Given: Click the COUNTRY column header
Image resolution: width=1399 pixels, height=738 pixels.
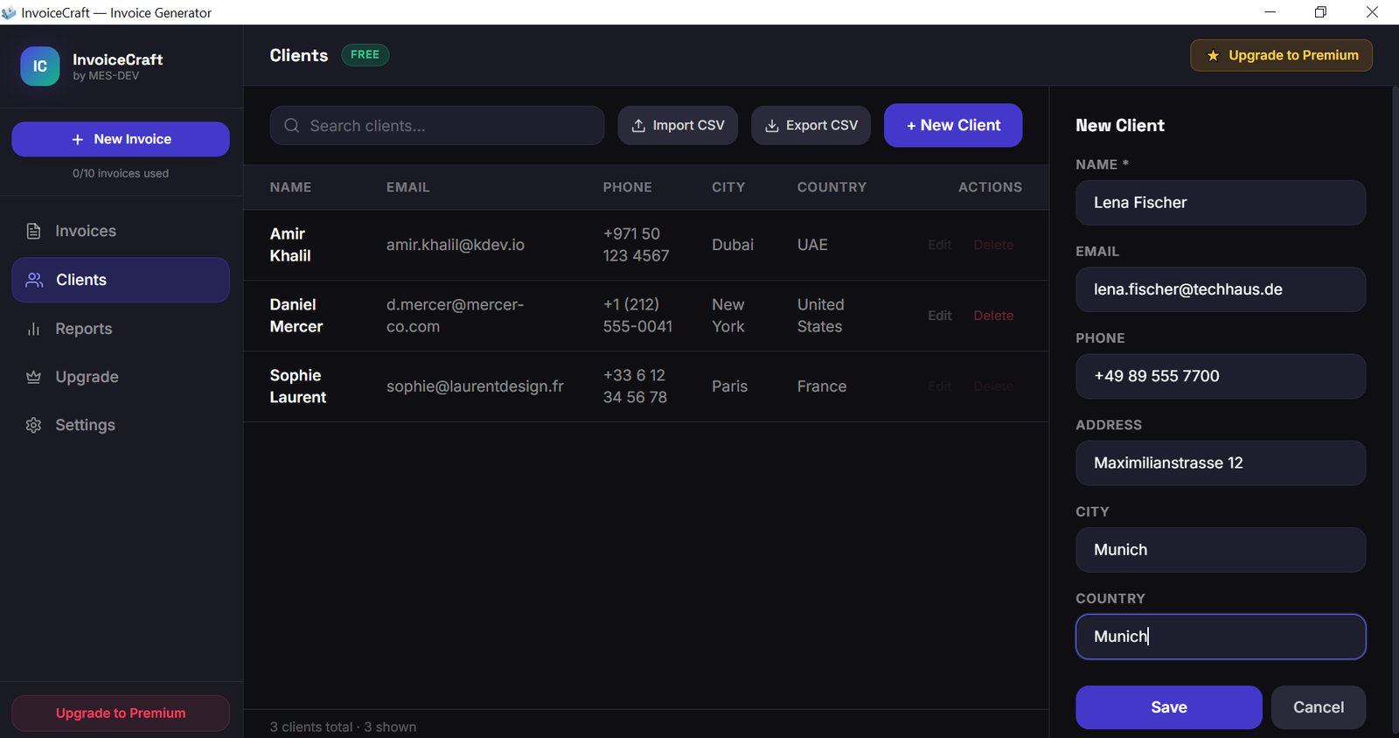Looking at the screenshot, I should 832,187.
